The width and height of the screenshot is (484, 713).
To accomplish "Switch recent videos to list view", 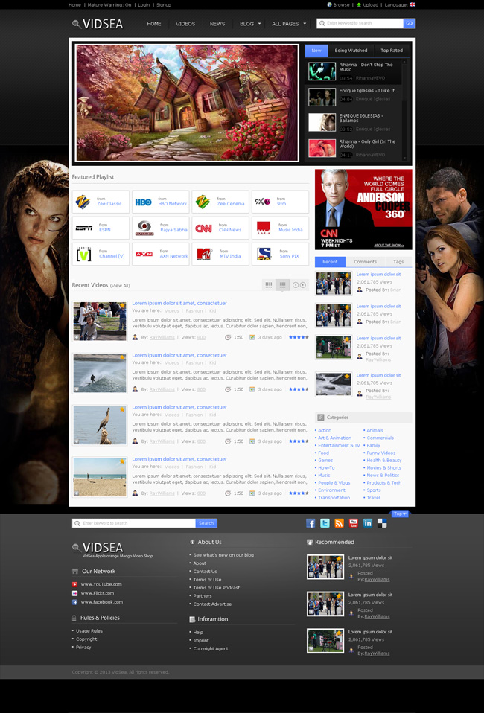I will tap(282, 285).
